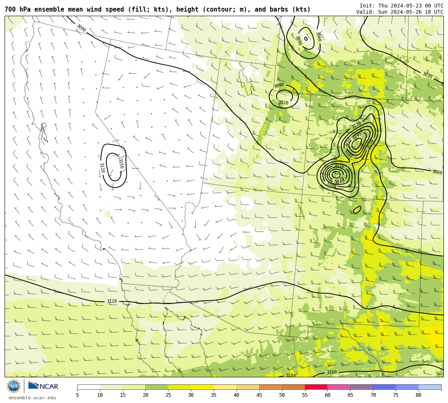Pick the red 55-60 kts colorbar swatch
Viewport: 448px width, 403px height.
pyautogui.click(x=316, y=387)
